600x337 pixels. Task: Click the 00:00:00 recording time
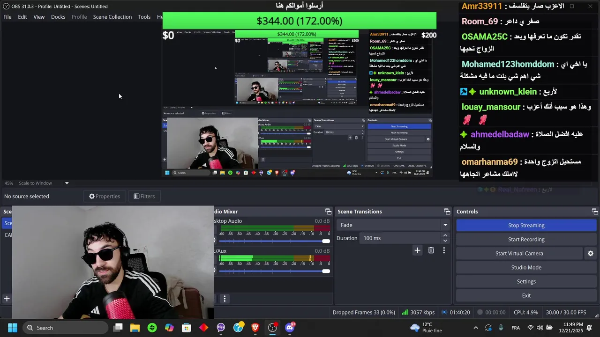(x=491, y=312)
